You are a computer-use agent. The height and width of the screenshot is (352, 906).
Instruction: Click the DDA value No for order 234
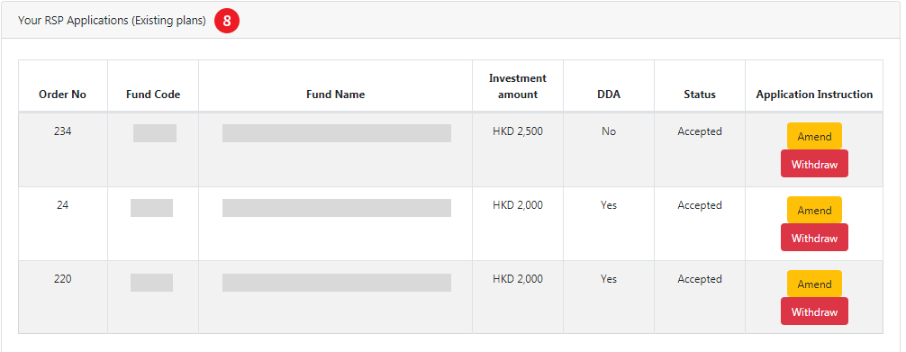click(609, 131)
